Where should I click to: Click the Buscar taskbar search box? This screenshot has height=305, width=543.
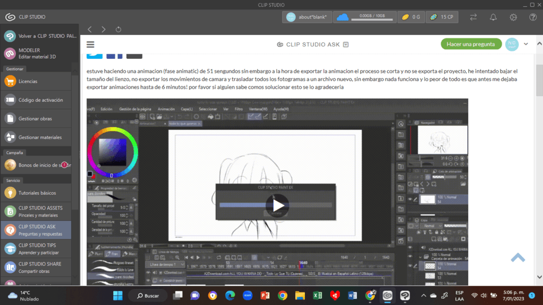(x=148, y=295)
